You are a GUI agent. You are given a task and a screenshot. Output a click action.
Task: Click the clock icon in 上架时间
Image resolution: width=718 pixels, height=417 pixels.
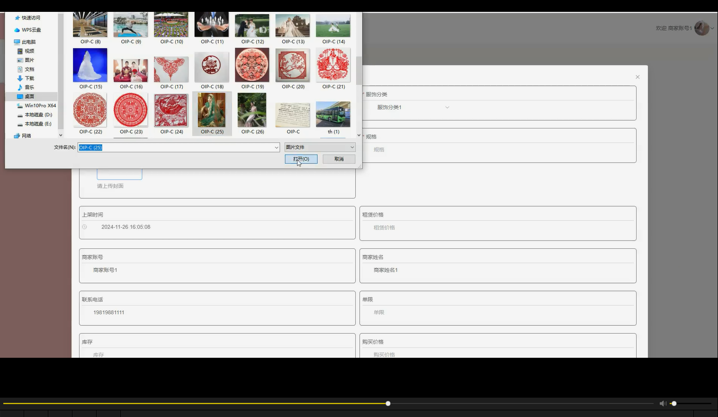(x=84, y=227)
